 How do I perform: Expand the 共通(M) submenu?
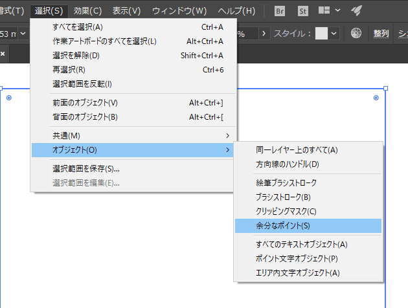(133, 136)
